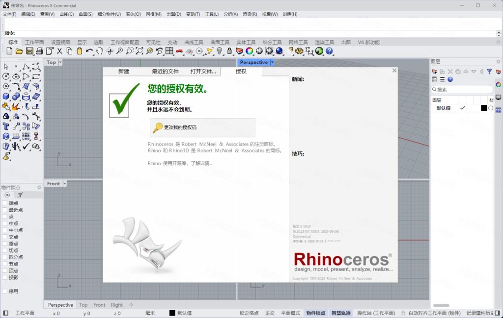
Task: Click the Cut scissors icon
Action: (x=59, y=51)
